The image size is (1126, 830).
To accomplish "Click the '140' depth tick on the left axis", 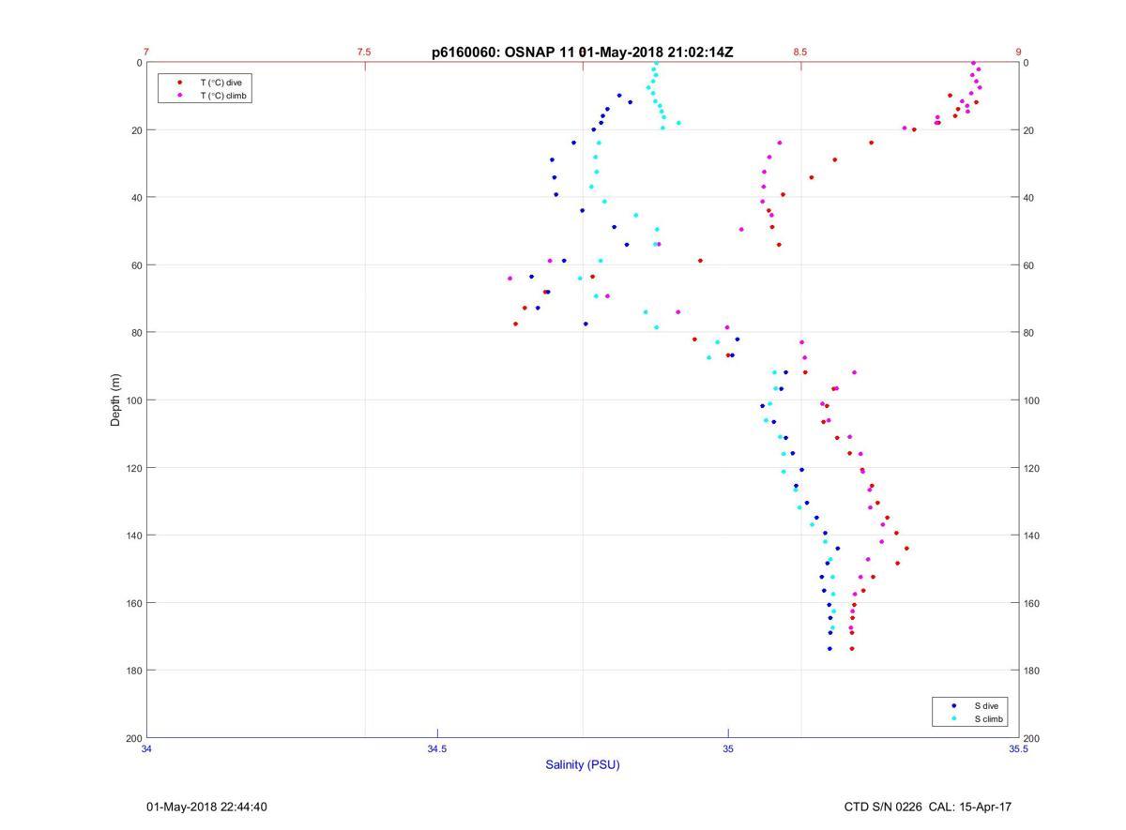I will point(133,536).
